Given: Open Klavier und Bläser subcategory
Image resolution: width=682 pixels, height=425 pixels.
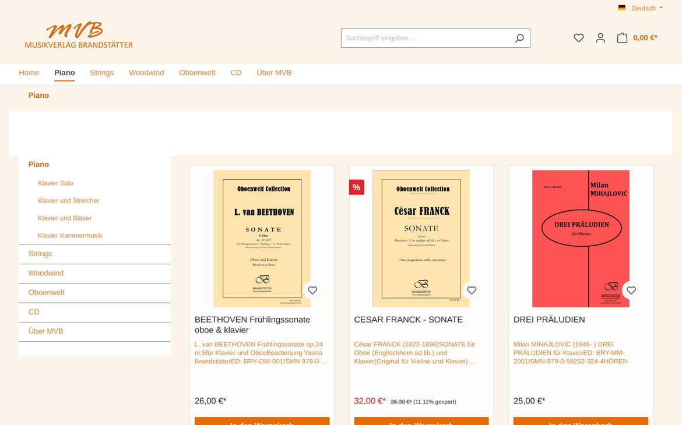Looking at the screenshot, I should [64, 218].
